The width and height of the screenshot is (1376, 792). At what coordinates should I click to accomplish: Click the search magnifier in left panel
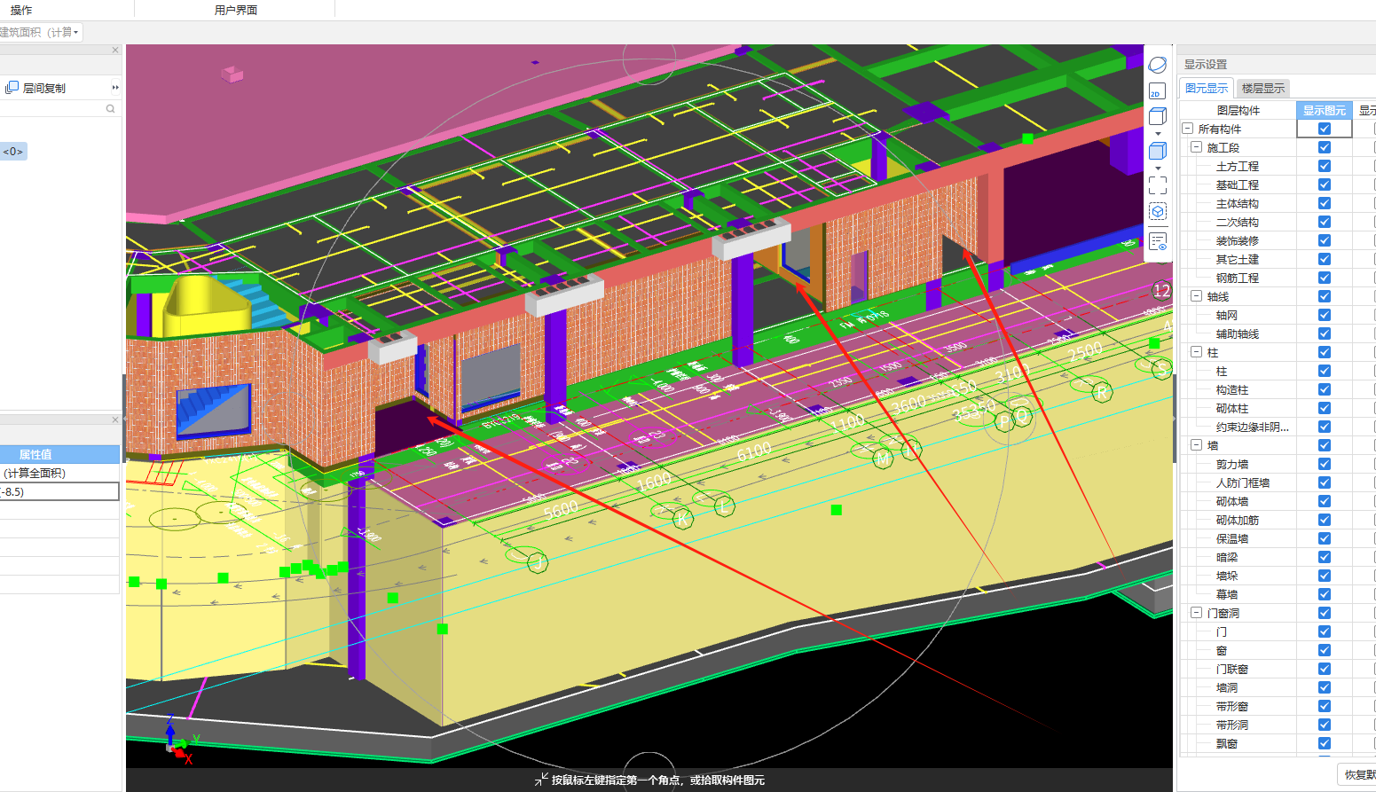pos(111,108)
